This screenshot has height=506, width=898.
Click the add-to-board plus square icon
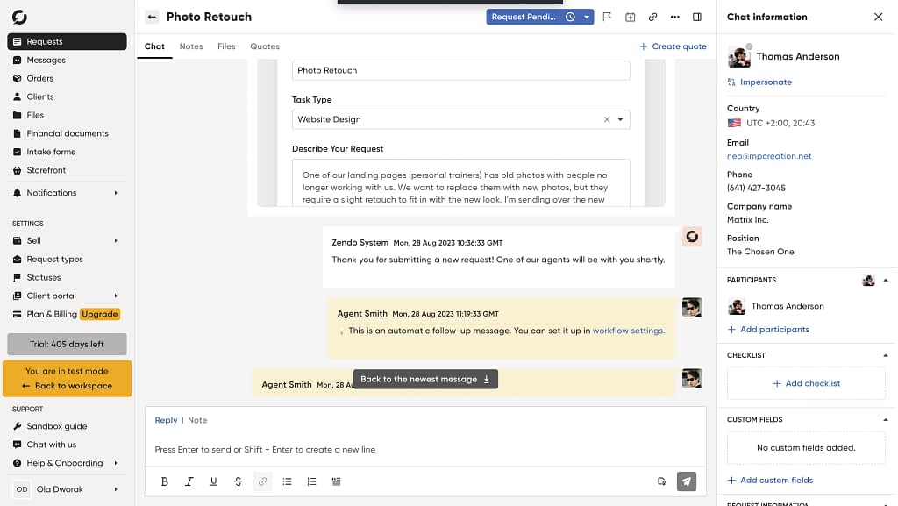tap(630, 18)
